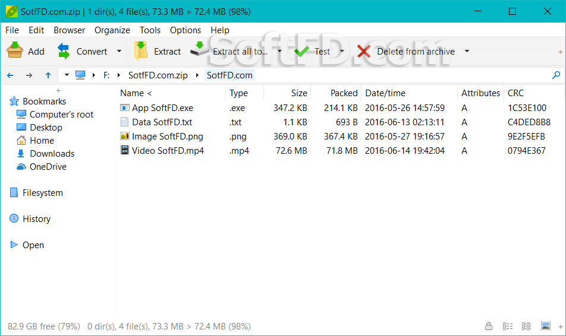Switch to details list view icon
Screen dimensions: 566x336
[x=508, y=327]
